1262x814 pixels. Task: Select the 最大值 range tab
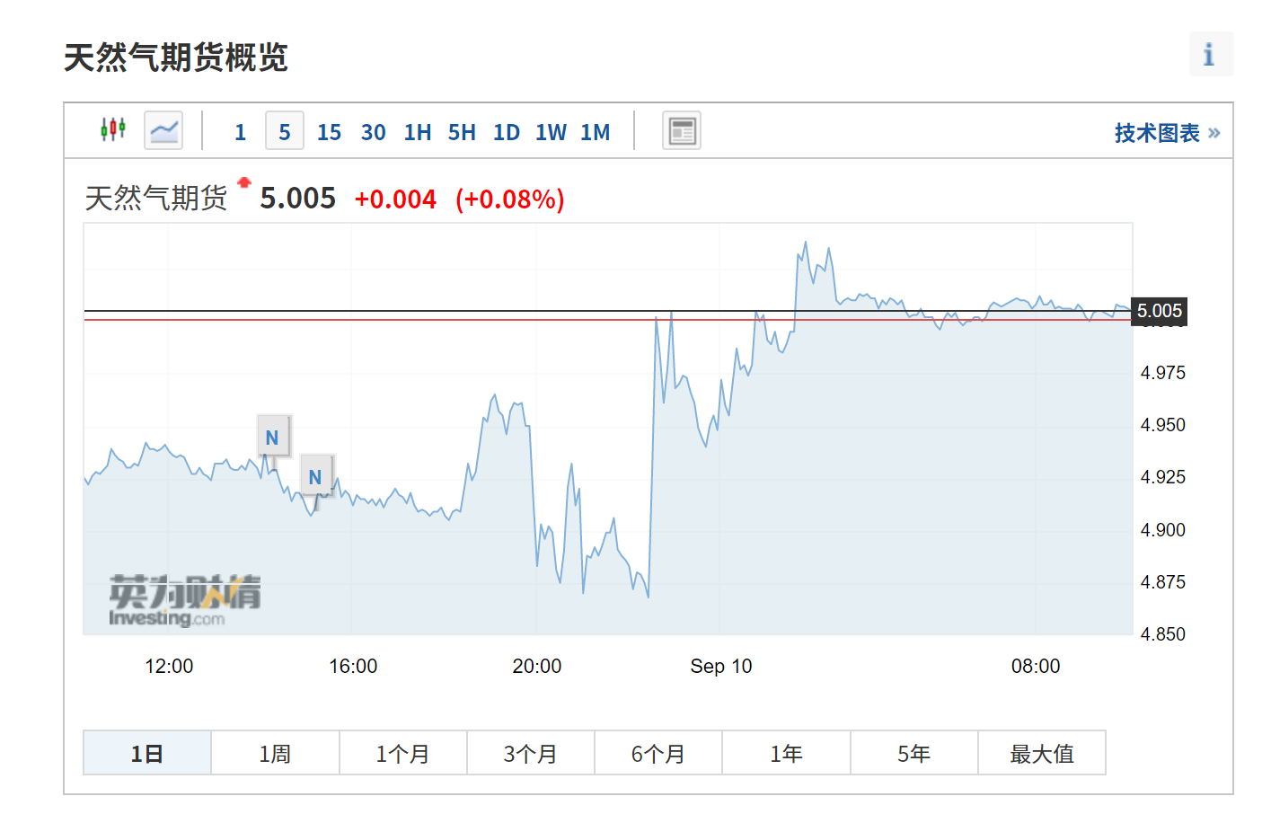coord(1042,753)
